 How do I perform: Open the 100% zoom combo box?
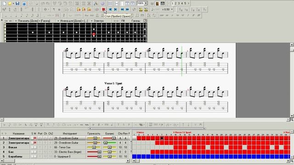142,3
